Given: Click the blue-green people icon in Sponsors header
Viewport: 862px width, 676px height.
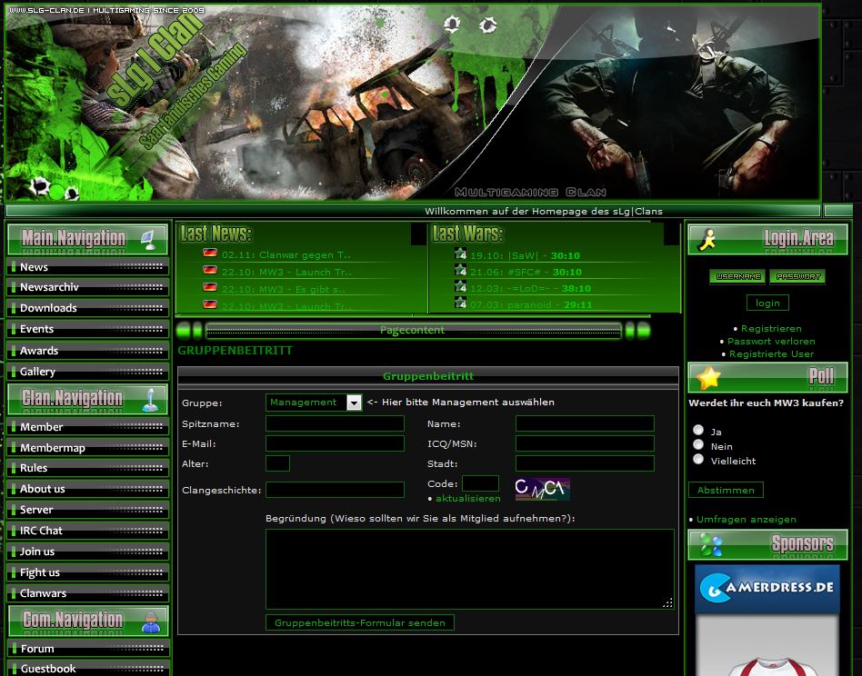Looking at the screenshot, I should tap(709, 545).
